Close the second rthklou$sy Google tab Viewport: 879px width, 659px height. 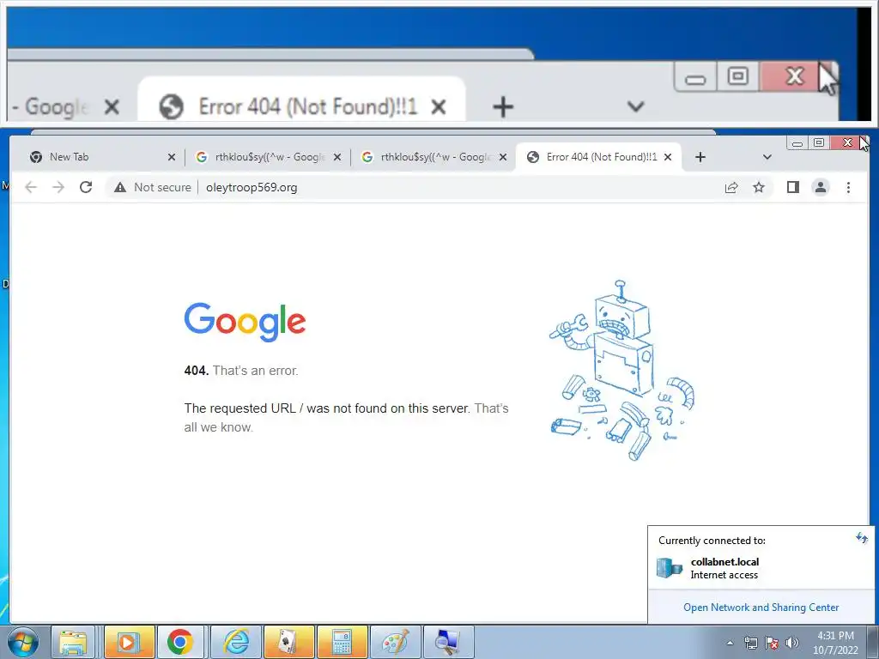click(x=503, y=158)
